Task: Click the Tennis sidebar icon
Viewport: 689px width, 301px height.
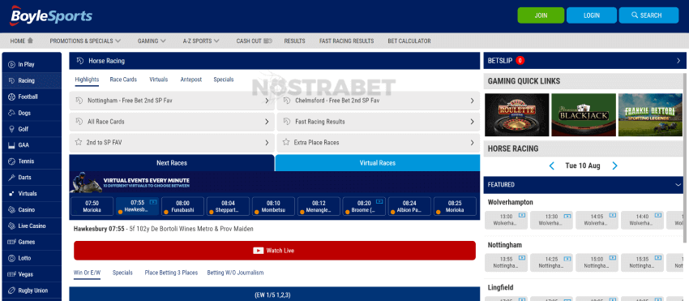Action: coord(11,161)
